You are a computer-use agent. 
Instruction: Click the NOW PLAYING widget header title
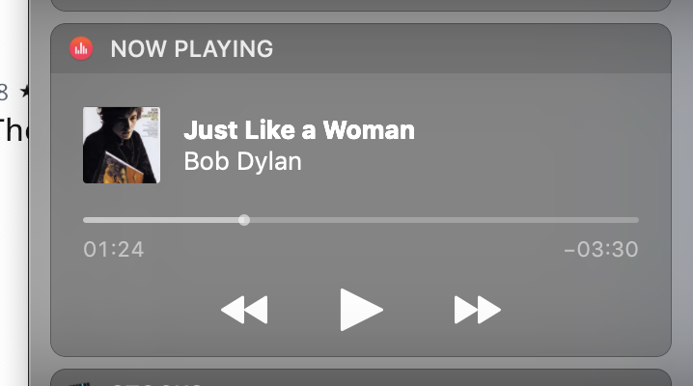[192, 48]
